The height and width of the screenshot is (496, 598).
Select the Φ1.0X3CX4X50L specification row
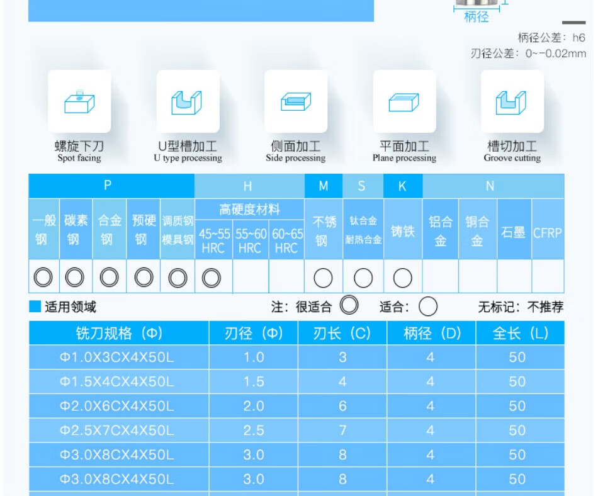coord(296,358)
